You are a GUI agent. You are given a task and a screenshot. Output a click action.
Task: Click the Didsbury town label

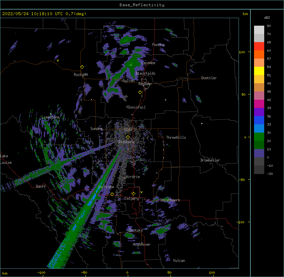127,142
